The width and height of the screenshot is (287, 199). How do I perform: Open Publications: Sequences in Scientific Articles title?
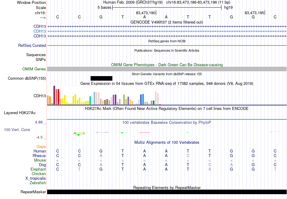point(167,50)
